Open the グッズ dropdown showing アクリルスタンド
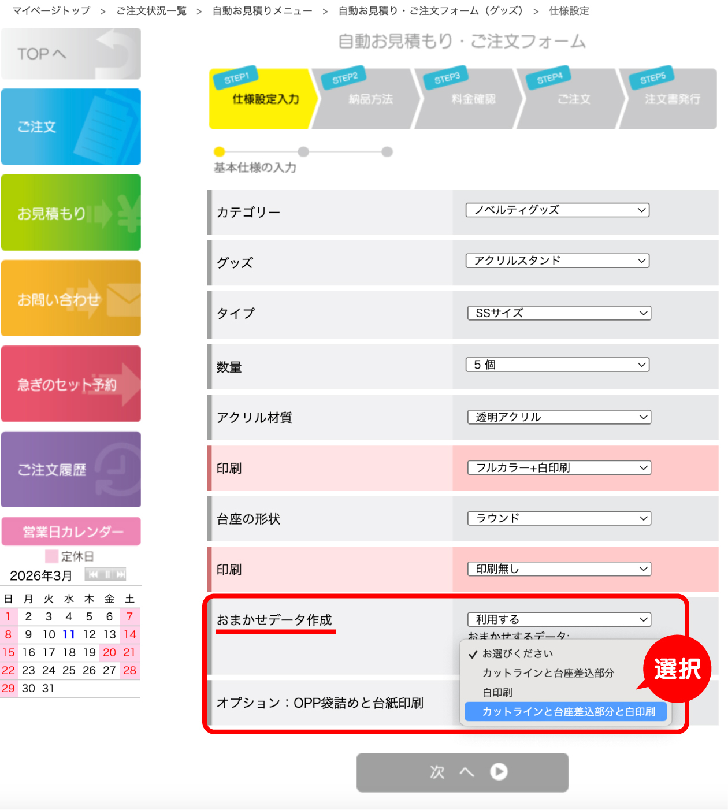This screenshot has width=728, height=810. 557,261
